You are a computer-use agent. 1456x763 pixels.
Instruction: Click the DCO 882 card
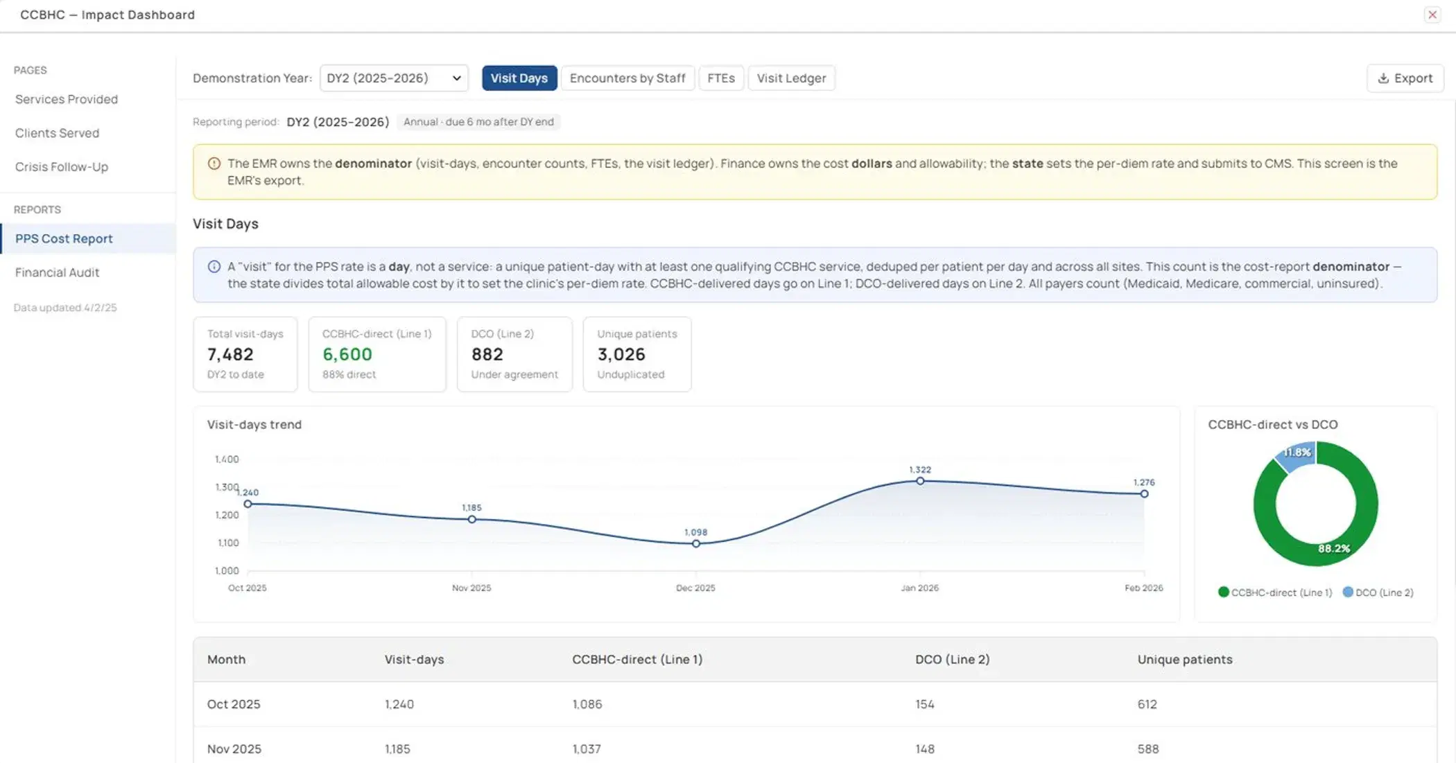[514, 354]
